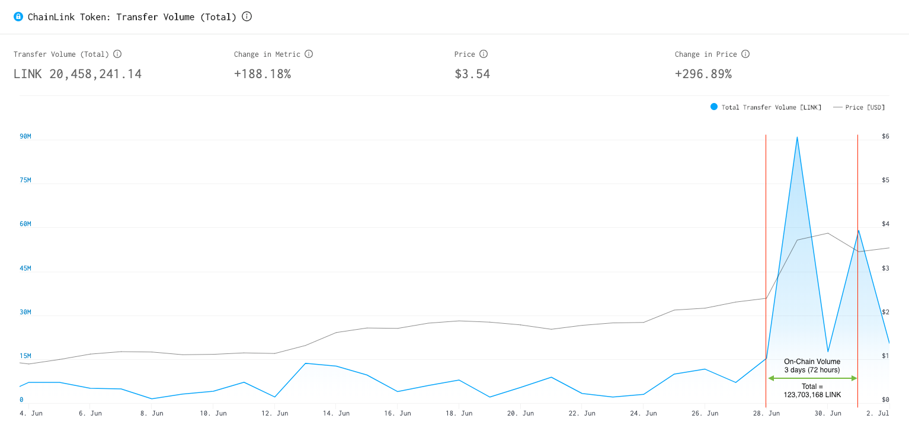Click the 15M left axis label
This screenshot has height=425, width=909.
click(x=25, y=356)
